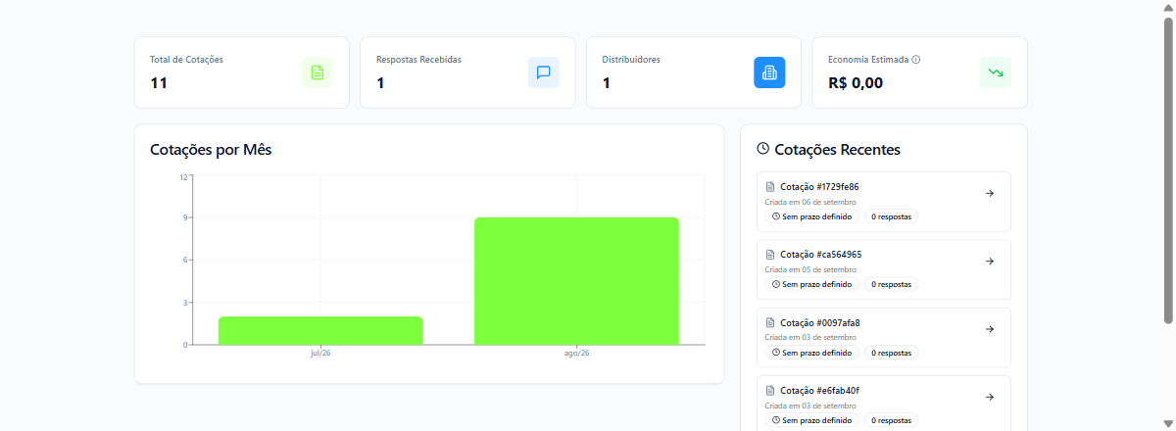Click 0 respostas badge of Cotação #e6fab40f
Screen dimensions: 1176x431
pos(891,420)
